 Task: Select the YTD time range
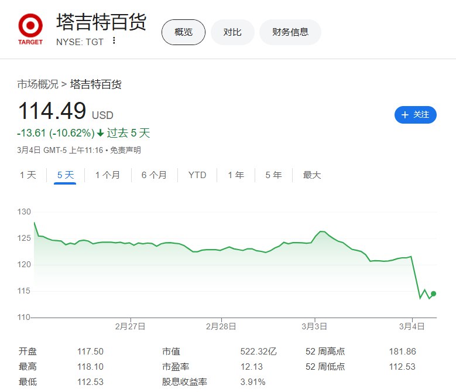[x=197, y=175]
